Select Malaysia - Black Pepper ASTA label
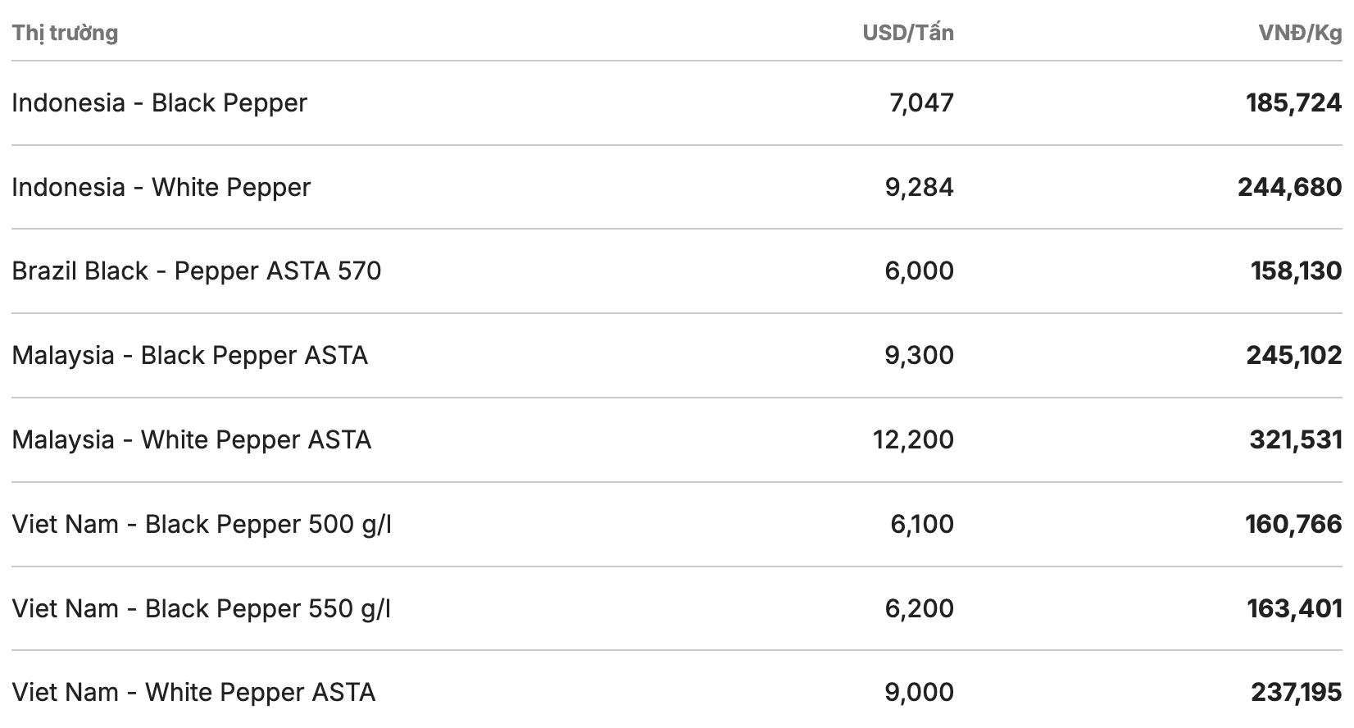The height and width of the screenshot is (728, 1354). pos(189,356)
